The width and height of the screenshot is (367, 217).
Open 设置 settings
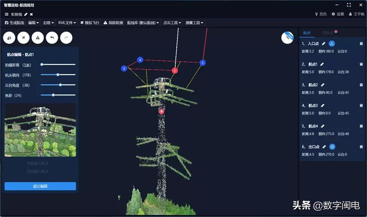(x=338, y=14)
